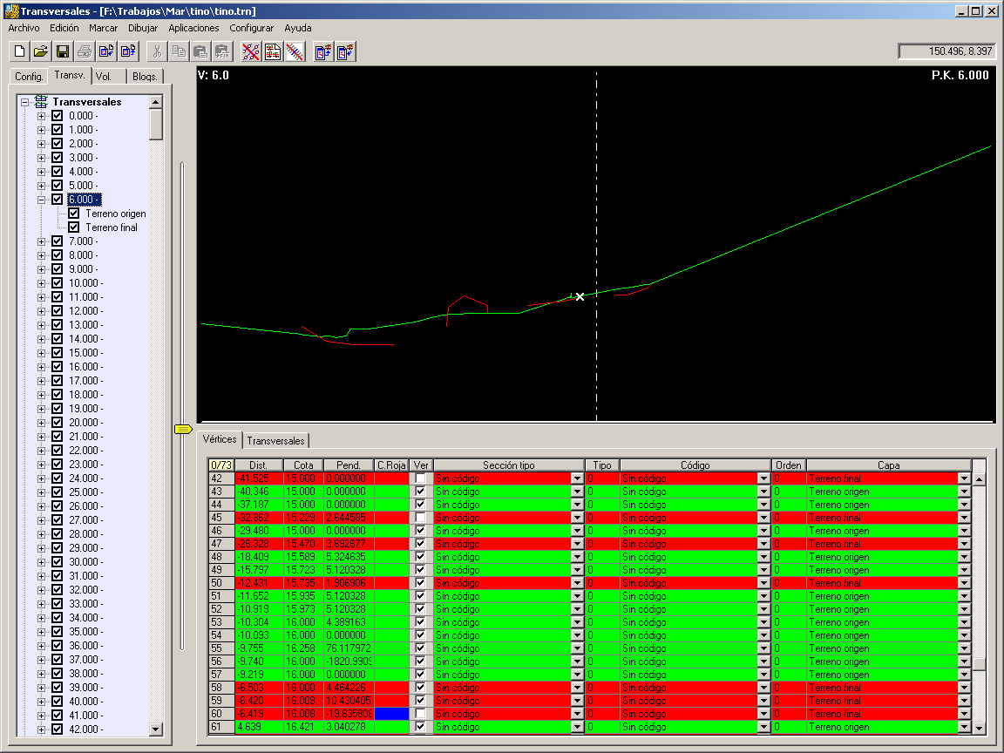Uncheck the Ver box in row 50

[420, 583]
